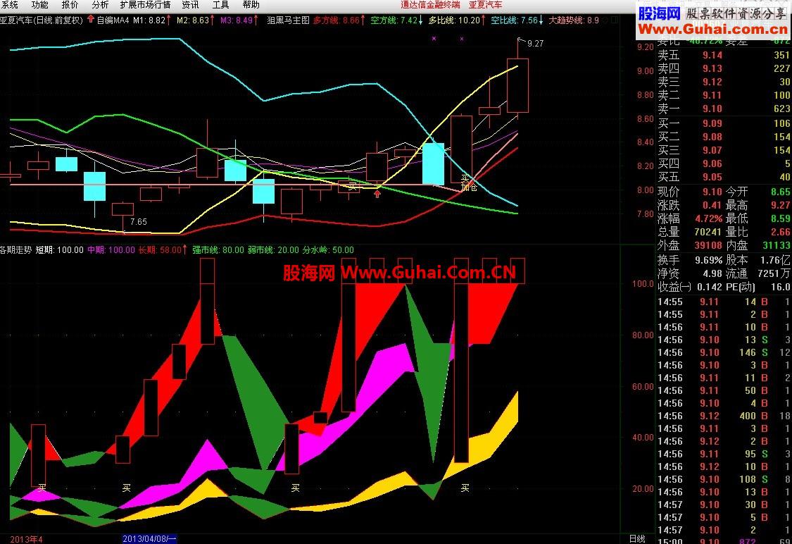Image resolution: width=792 pixels, height=544 pixels.
Task: Click the 量比 2.66 value
Action: tap(780, 232)
